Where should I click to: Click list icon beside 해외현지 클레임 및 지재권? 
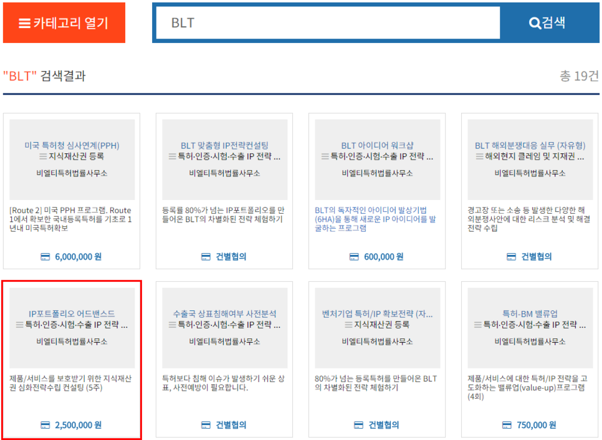coord(479,156)
